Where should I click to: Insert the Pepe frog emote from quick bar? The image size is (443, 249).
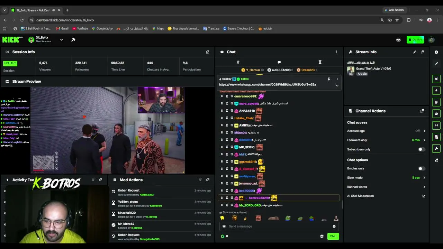pyautogui.click(x=288, y=218)
